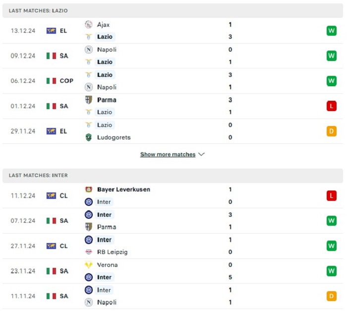Click the Verona crest icon

(89, 265)
